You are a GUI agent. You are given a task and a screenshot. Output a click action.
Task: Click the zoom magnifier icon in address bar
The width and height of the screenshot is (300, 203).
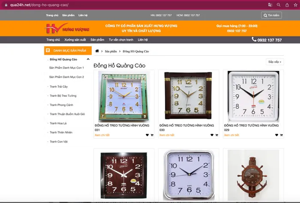279,5
